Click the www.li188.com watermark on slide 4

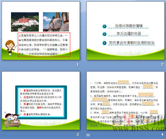coord(139,128)
